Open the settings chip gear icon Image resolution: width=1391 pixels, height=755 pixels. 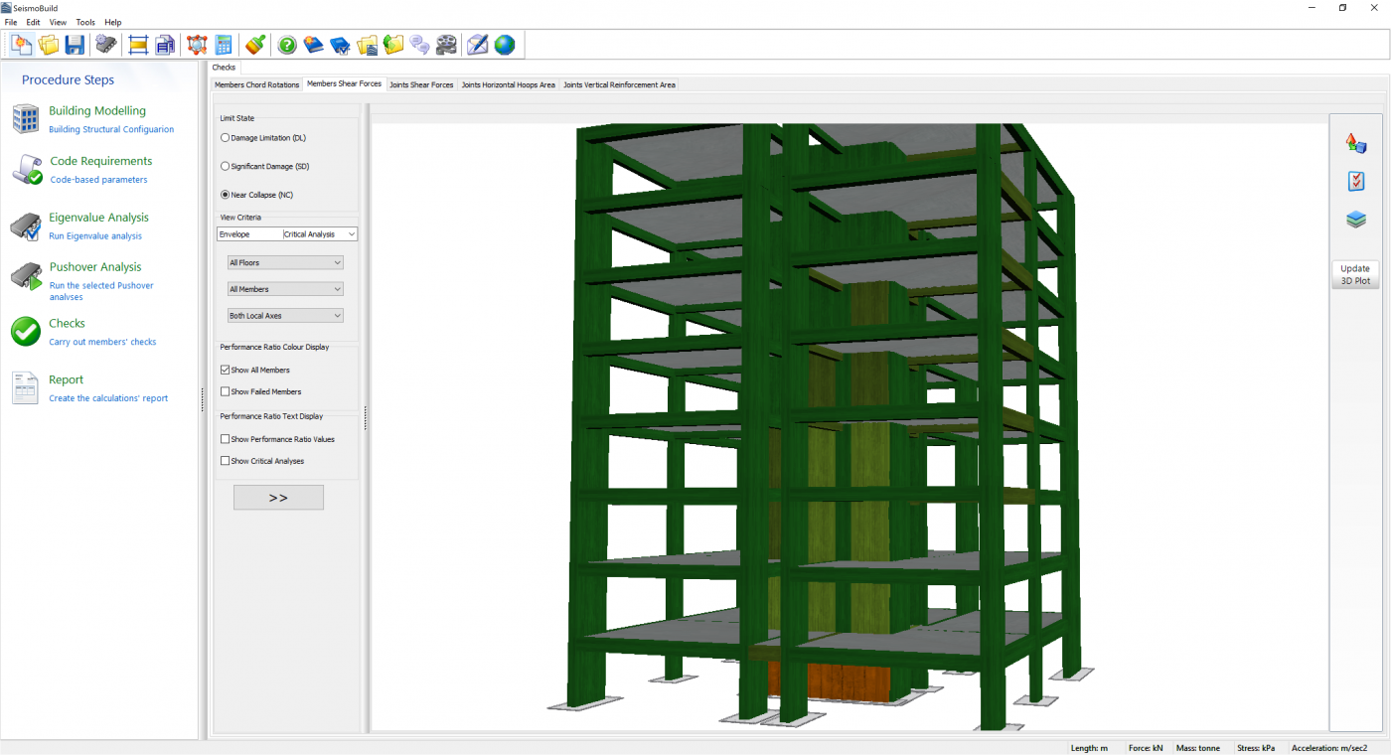point(106,45)
